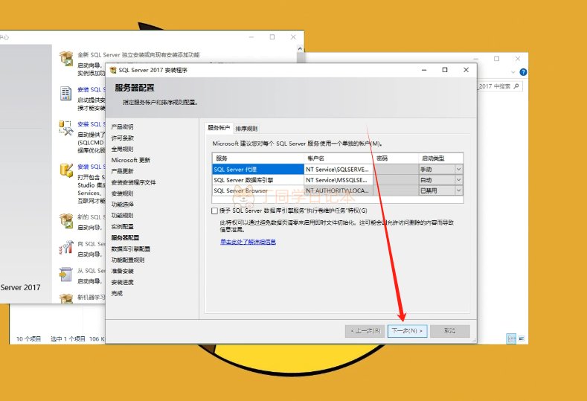Select the 服务帐户 tab
Screen dimensions: 587x401
click(x=219, y=128)
